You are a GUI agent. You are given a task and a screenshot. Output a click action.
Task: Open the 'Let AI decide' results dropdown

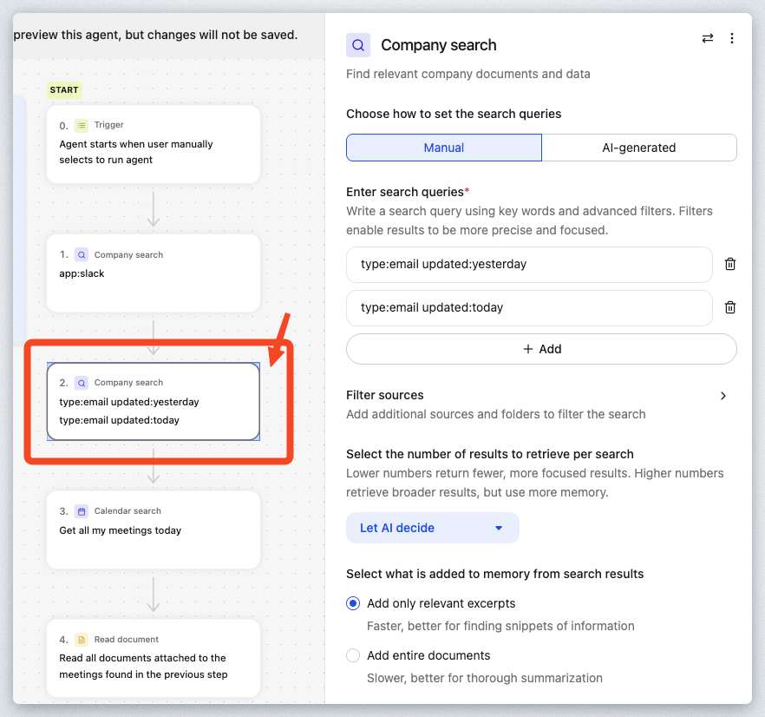click(433, 528)
